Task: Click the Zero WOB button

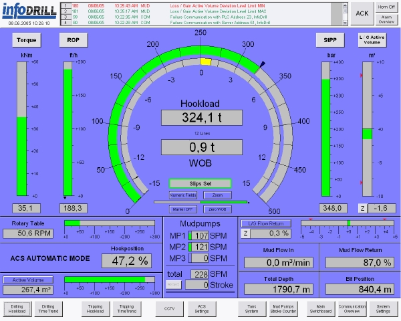Action: point(217,209)
